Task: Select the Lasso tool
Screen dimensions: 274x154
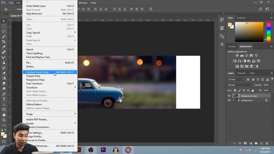Action: (x=4, y=31)
